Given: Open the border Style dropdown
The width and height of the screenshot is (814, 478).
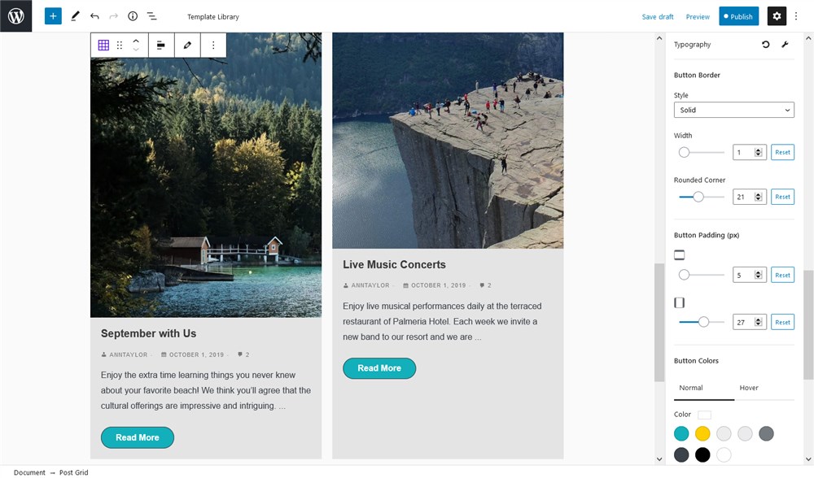Looking at the screenshot, I should click(733, 110).
